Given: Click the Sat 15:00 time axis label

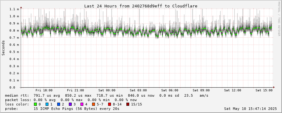Looking at the screenshot, I should pyautogui.click(x=264, y=90).
